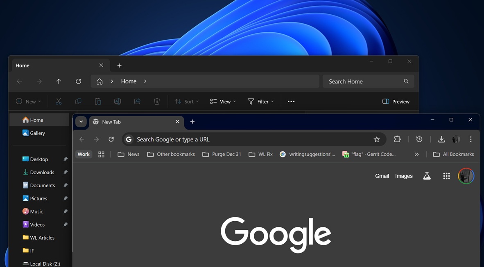484x267 pixels.
Task: Reload the Chrome New Tab page
Action: tap(111, 139)
